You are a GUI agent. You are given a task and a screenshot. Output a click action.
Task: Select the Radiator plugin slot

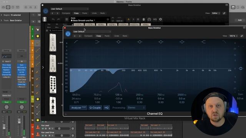click(x=7, y=70)
